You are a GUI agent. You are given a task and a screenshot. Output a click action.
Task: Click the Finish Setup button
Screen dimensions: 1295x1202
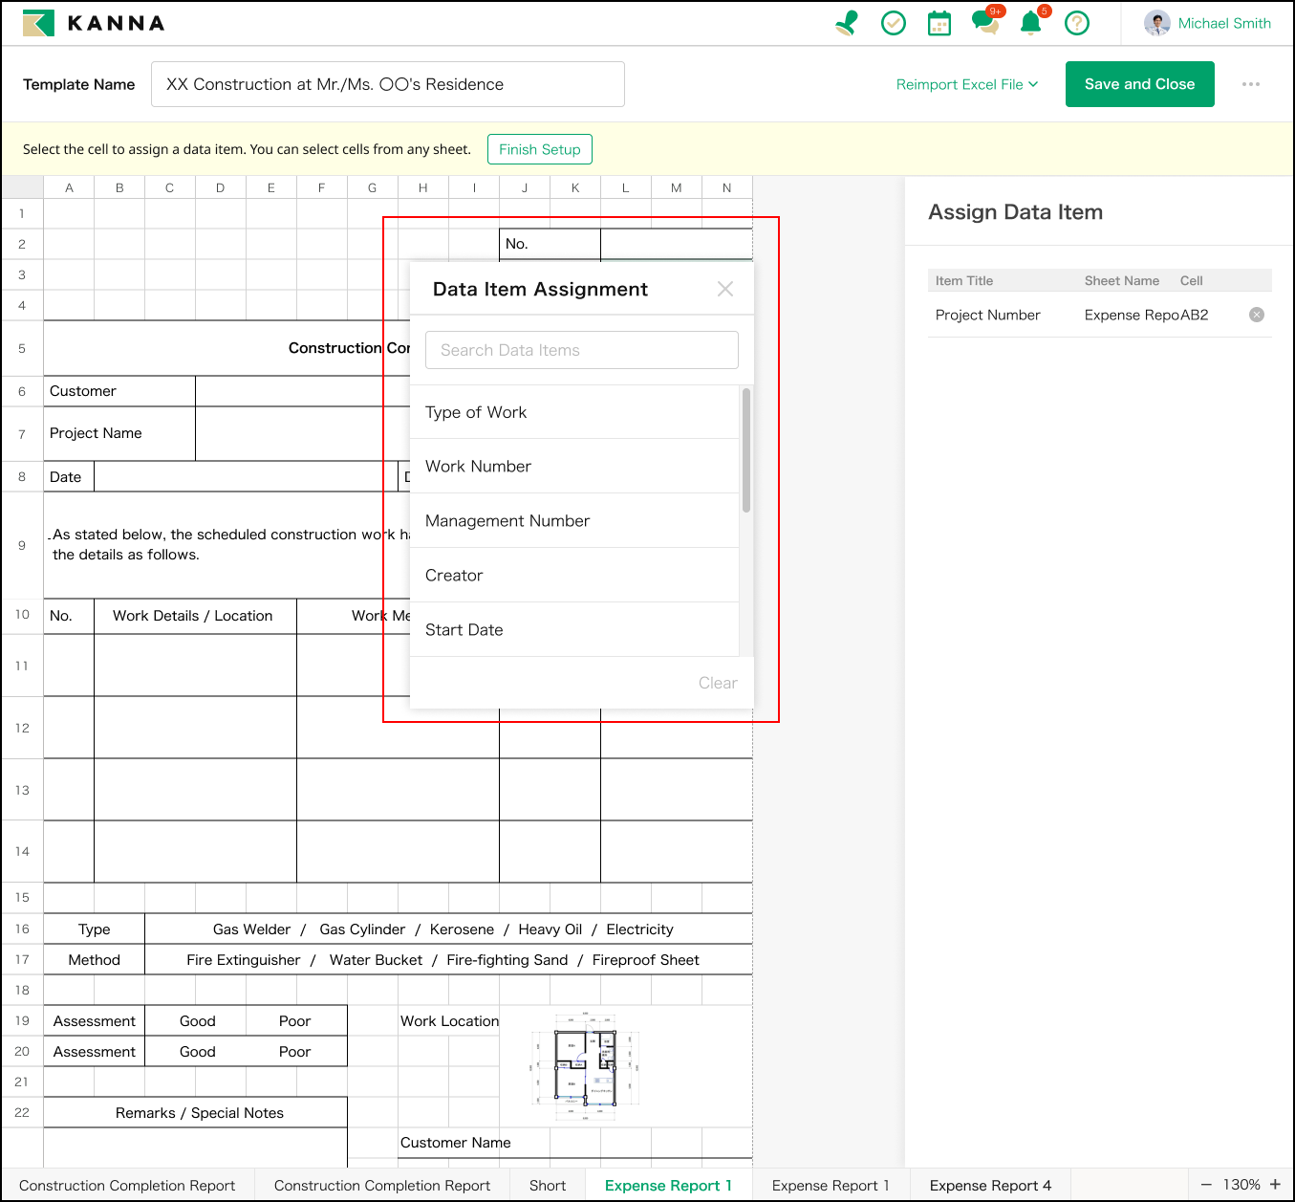540,149
